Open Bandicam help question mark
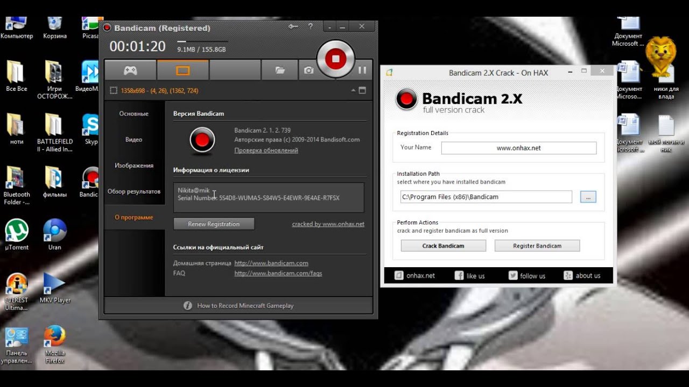The image size is (689, 387). [x=310, y=26]
